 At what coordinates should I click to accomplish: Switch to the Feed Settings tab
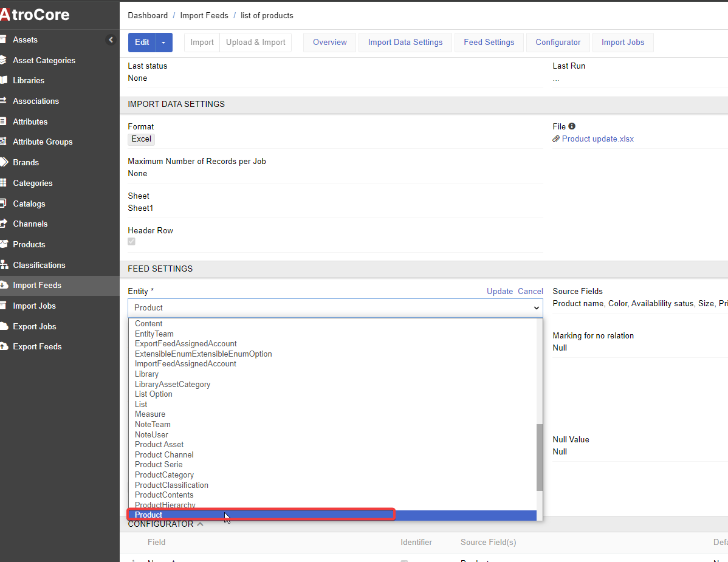tap(489, 43)
